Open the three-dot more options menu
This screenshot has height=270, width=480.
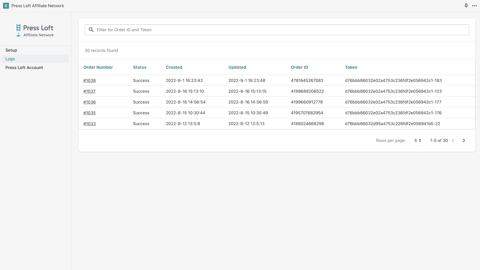(474, 6)
